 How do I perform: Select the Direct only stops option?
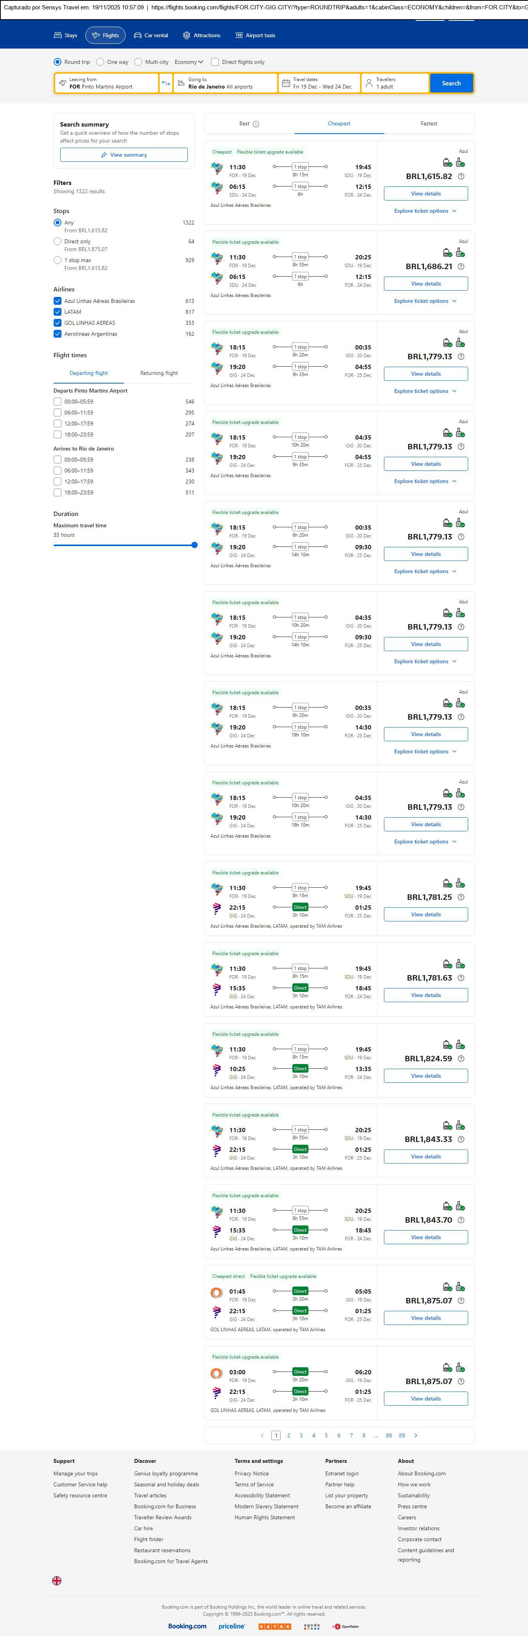pyautogui.click(x=58, y=241)
